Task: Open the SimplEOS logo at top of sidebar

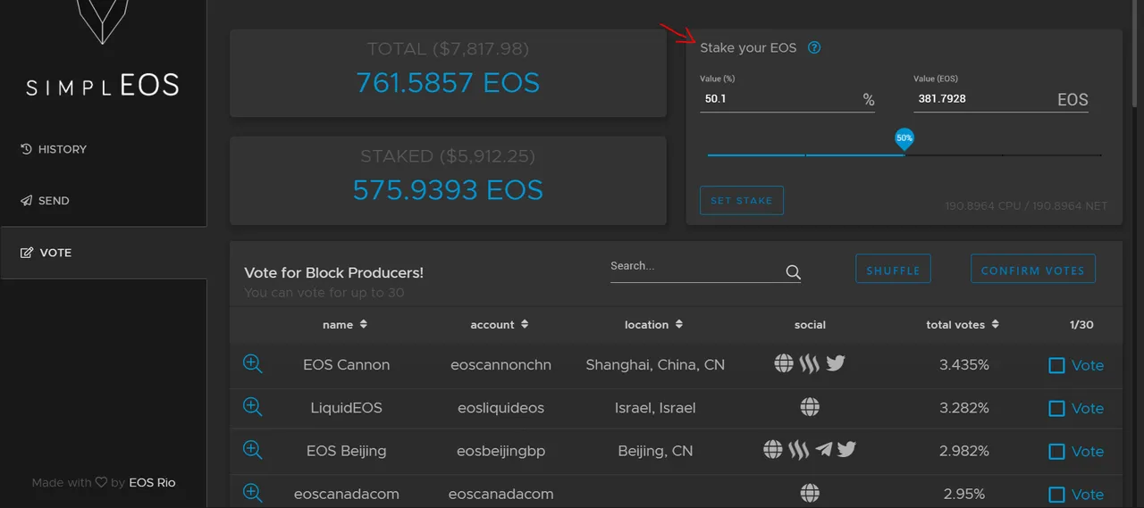Action: 103,49
